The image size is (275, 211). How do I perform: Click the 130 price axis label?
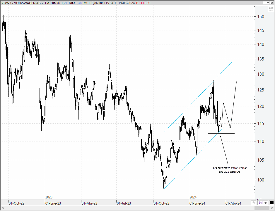coord(261,74)
